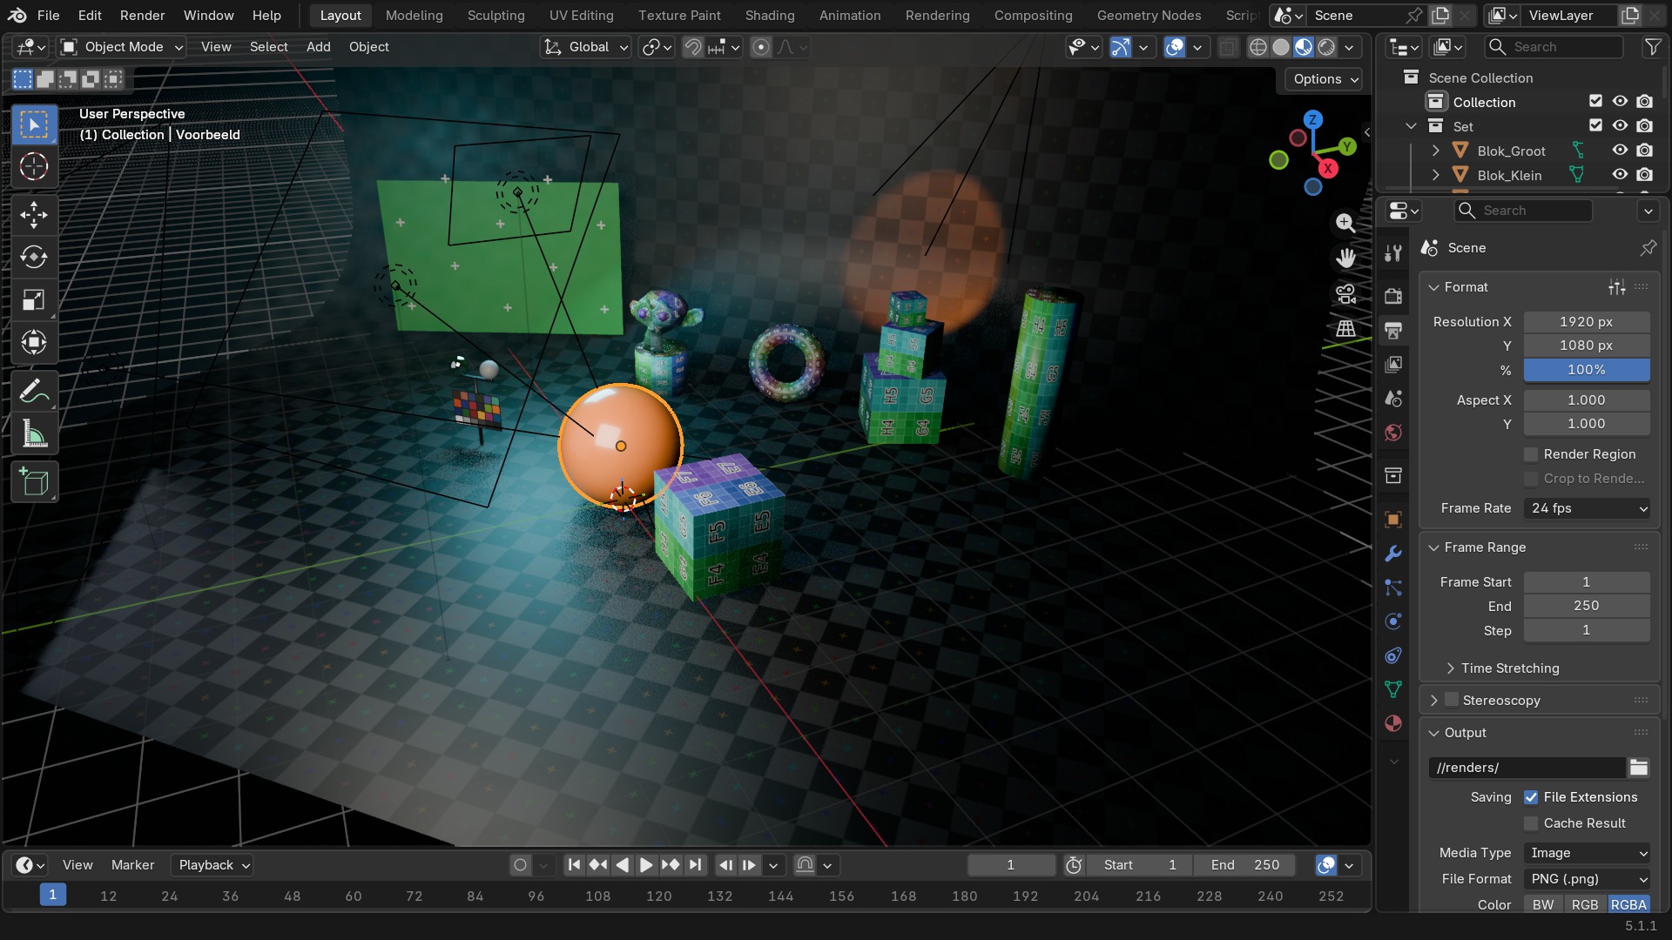The height and width of the screenshot is (940, 1672).
Task: Switch to the Geometry Nodes workspace
Action: (x=1149, y=16)
